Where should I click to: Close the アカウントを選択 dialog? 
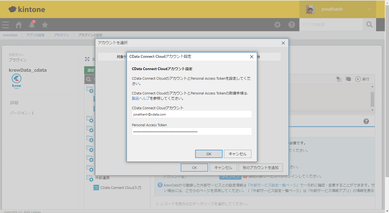283,43
